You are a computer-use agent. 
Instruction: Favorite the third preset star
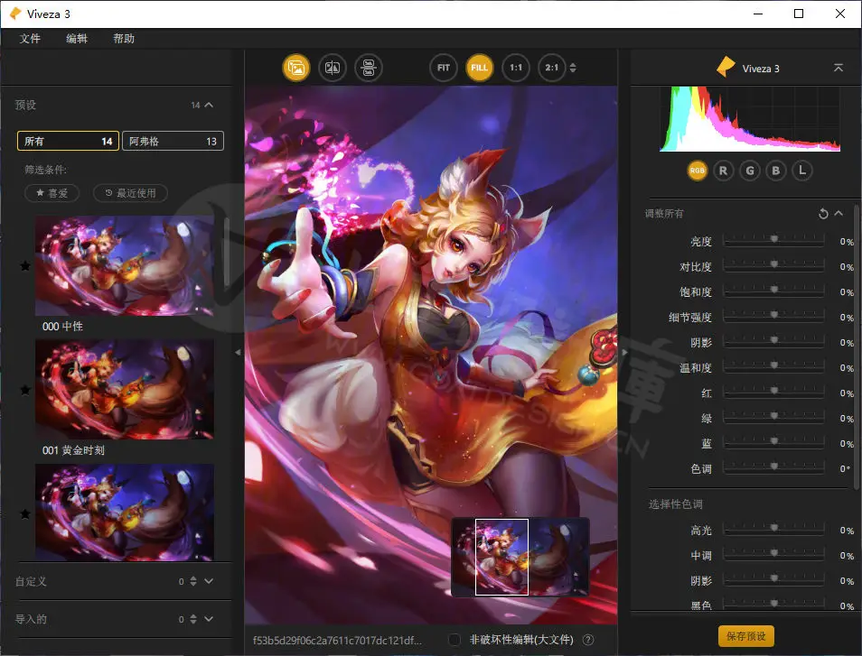(25, 514)
